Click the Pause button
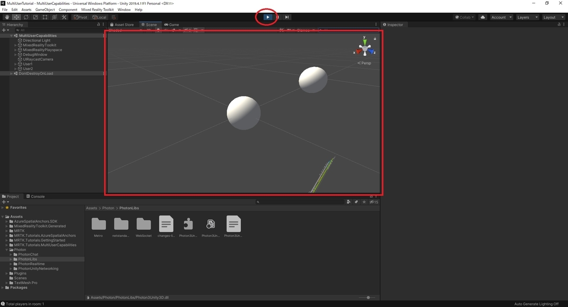The image size is (568, 307). click(277, 17)
